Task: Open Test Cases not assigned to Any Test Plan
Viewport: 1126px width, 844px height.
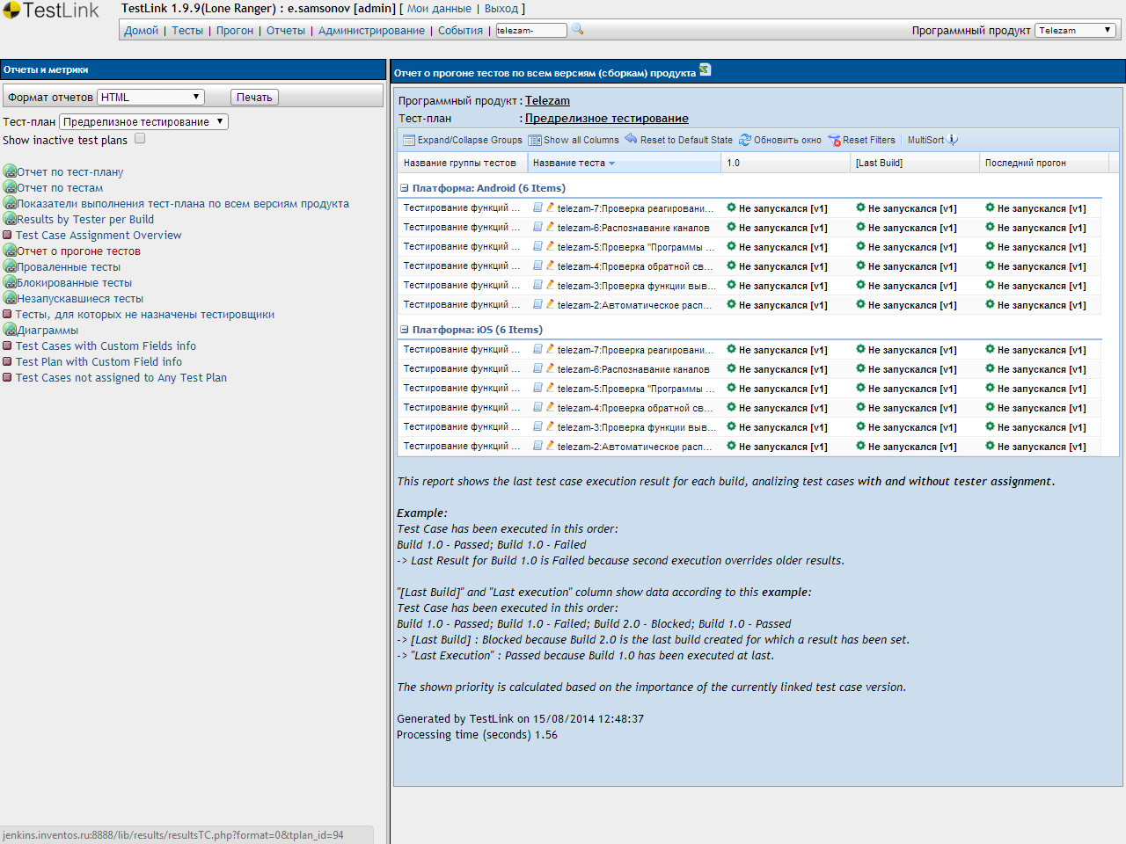Action: [121, 377]
